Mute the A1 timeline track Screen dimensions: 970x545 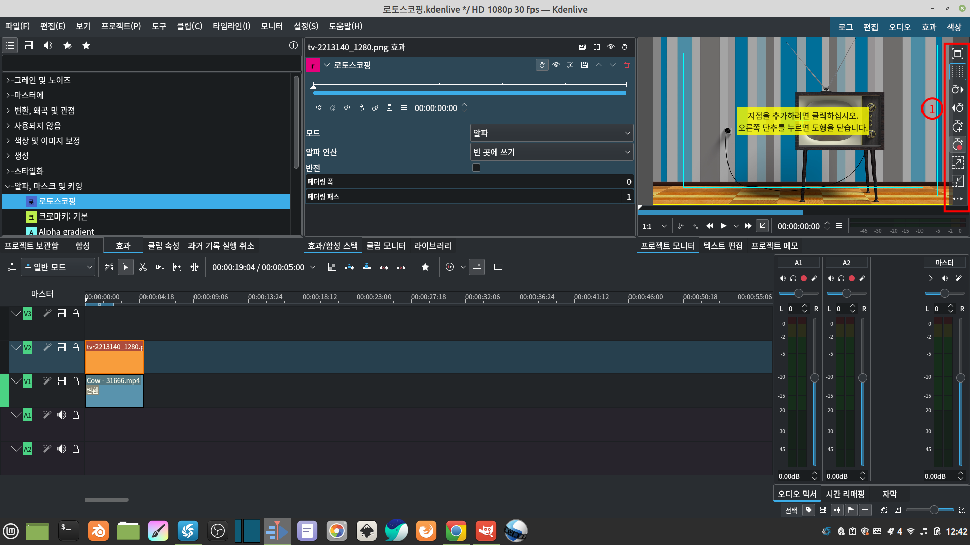(62, 415)
